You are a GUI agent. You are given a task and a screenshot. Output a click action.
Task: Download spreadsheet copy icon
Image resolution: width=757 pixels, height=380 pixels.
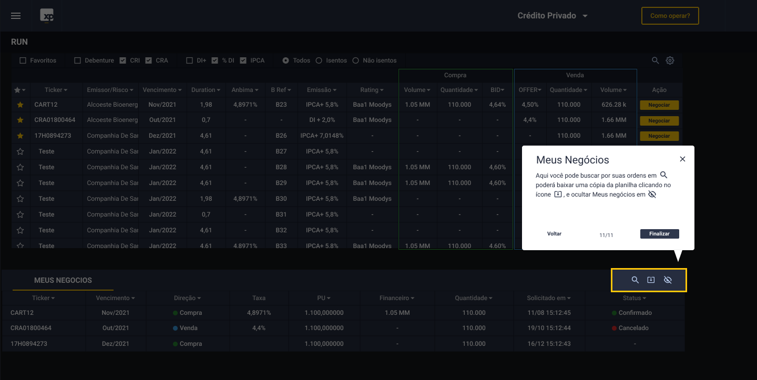pyautogui.click(x=651, y=280)
